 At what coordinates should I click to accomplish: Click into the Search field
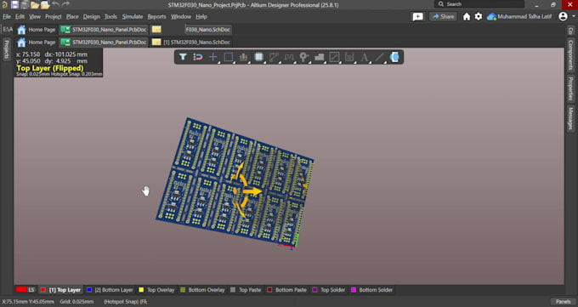[479, 4]
